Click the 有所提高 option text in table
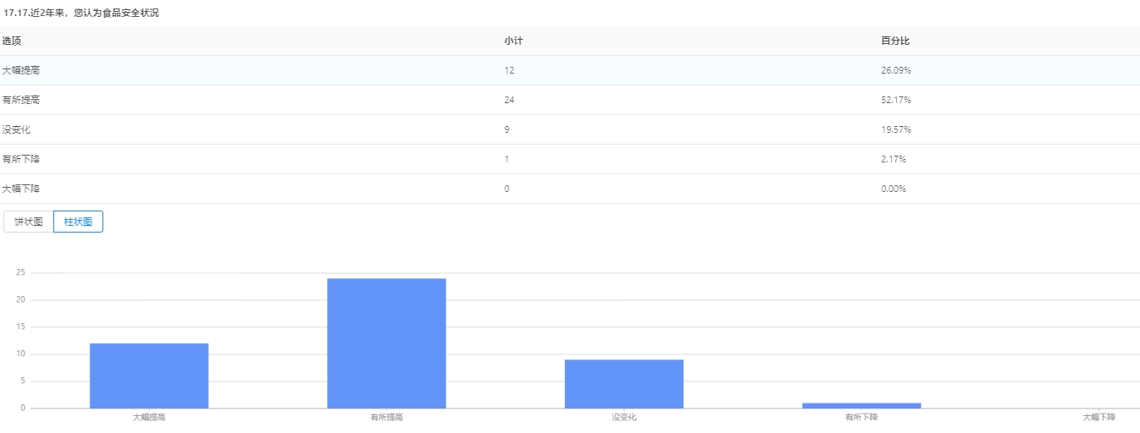This screenshot has height=433, width=1140. [x=21, y=100]
